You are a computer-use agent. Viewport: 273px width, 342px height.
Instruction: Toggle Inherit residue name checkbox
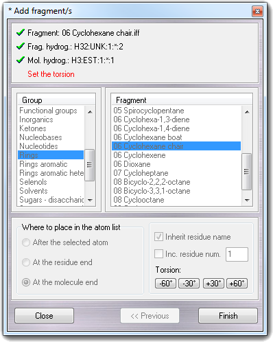tap(193, 237)
